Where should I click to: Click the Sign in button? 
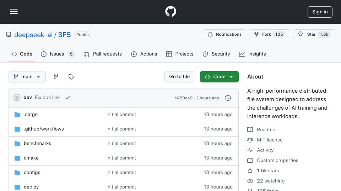tap(320, 12)
